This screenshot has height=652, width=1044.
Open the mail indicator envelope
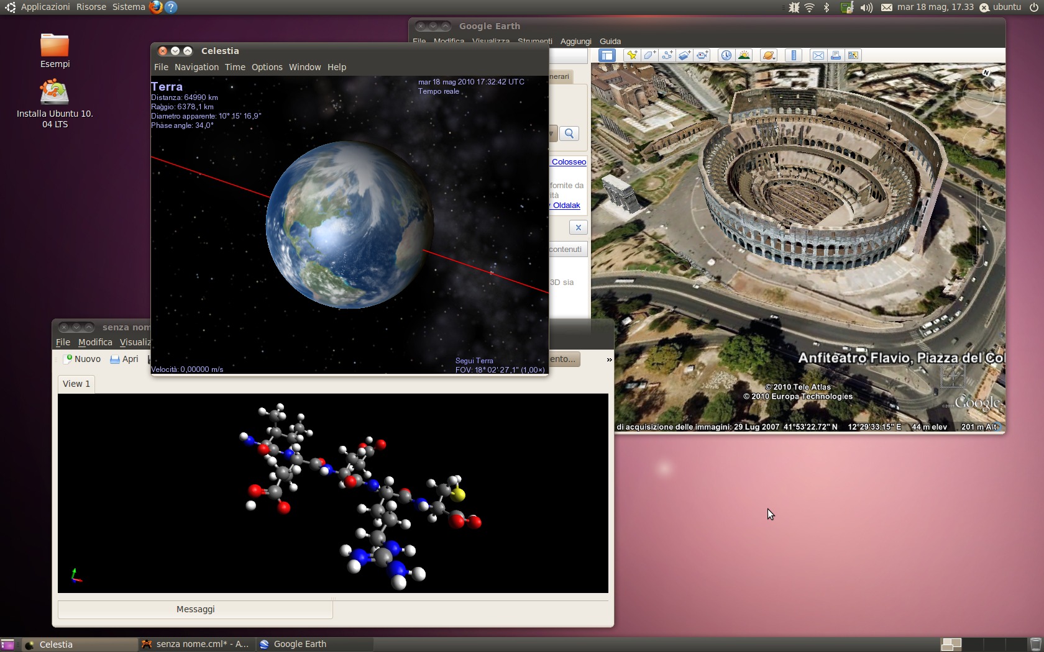click(x=887, y=7)
